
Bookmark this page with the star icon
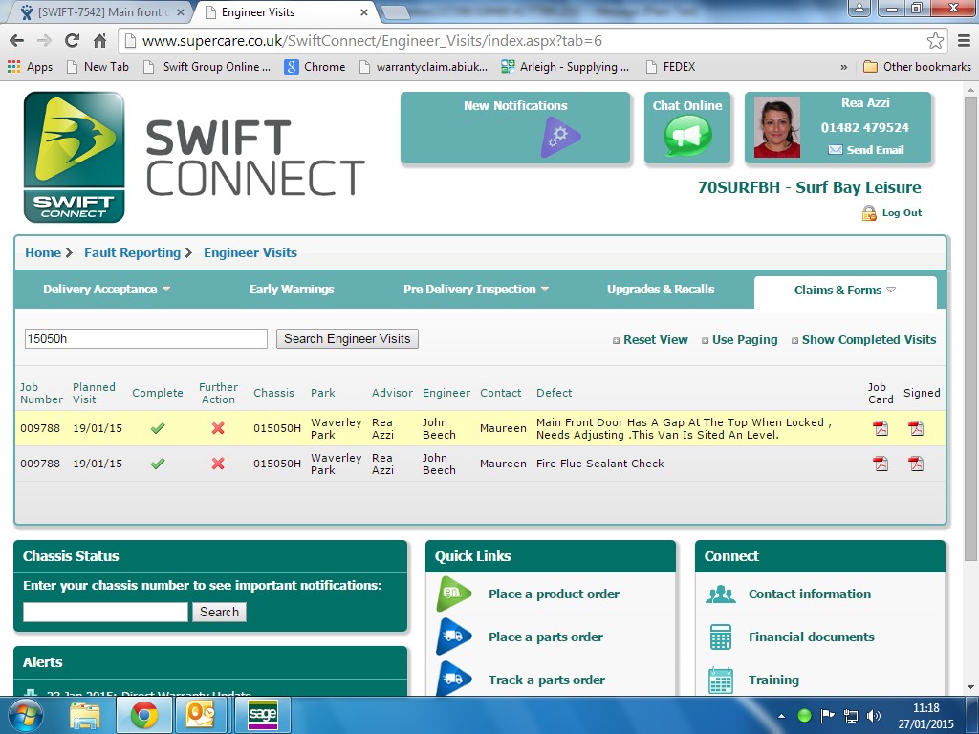tap(935, 40)
